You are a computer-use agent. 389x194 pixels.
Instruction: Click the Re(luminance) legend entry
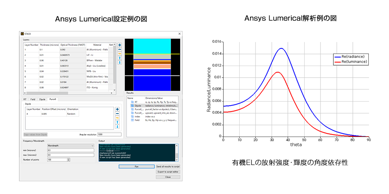[351, 62]
